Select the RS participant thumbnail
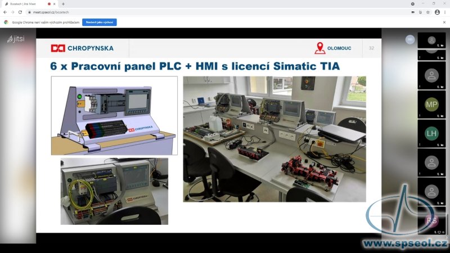 click(431, 220)
